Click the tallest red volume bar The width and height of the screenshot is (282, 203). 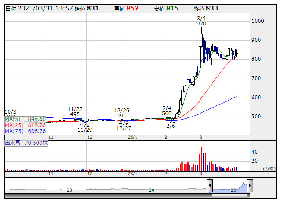[x=201, y=159]
